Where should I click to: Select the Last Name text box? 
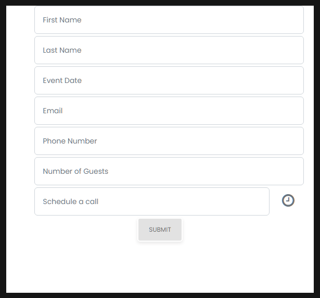(169, 50)
